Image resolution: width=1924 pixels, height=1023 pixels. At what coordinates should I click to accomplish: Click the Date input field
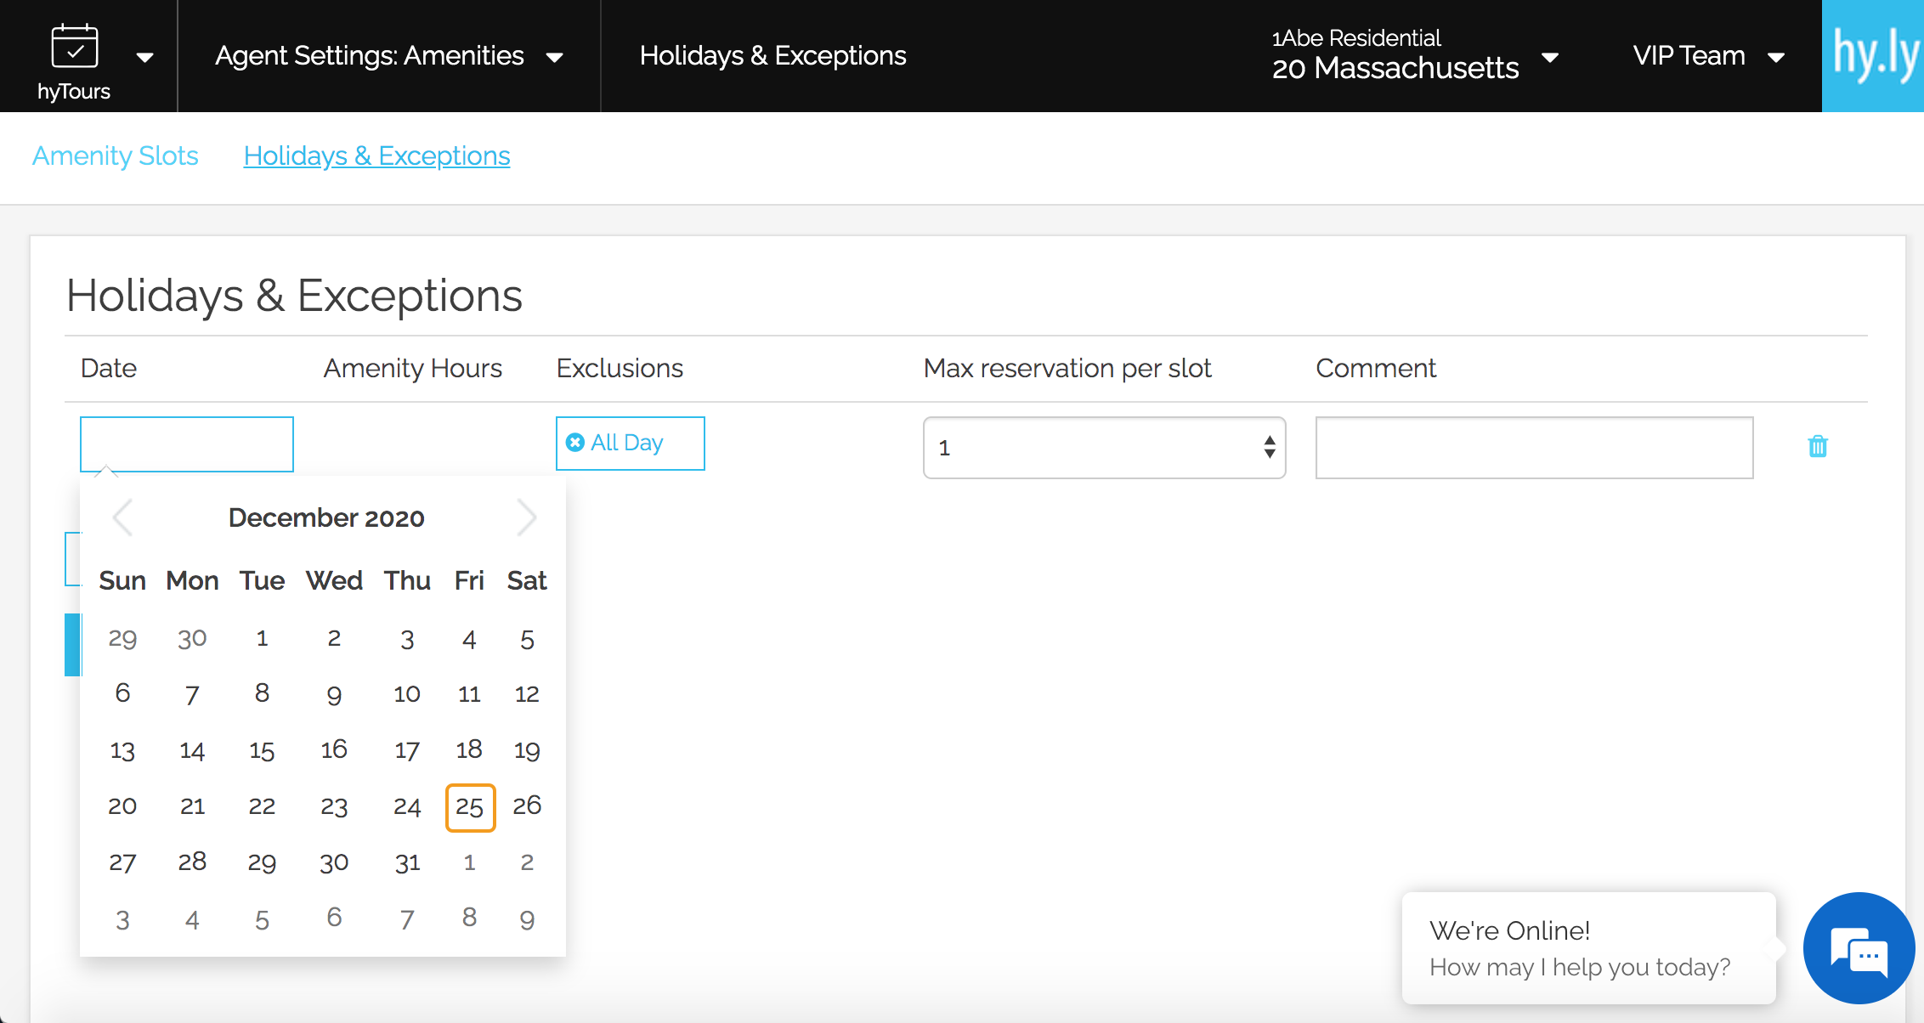(187, 444)
